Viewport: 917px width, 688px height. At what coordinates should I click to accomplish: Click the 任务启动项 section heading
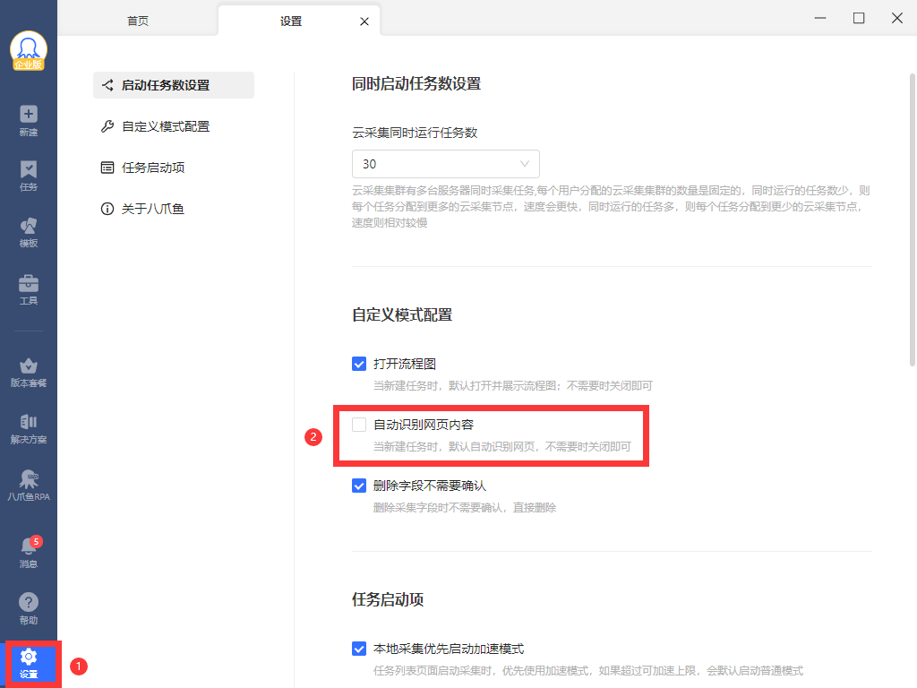tap(388, 599)
